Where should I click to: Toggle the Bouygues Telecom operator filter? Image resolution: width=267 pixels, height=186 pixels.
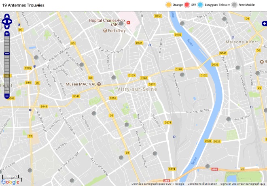pyautogui.click(x=214, y=5)
